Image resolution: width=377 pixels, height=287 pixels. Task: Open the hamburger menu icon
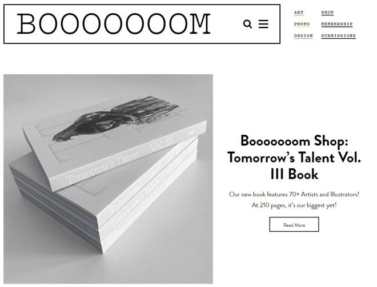(x=263, y=24)
